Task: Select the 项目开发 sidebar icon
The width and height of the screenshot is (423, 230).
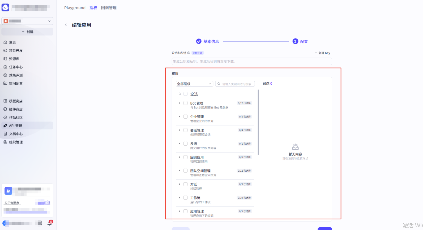Action: 5,51
